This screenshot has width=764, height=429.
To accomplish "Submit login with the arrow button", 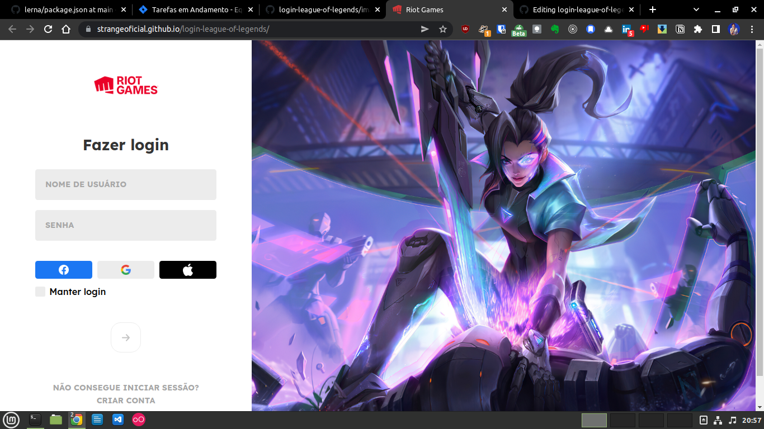I will coord(126,337).
